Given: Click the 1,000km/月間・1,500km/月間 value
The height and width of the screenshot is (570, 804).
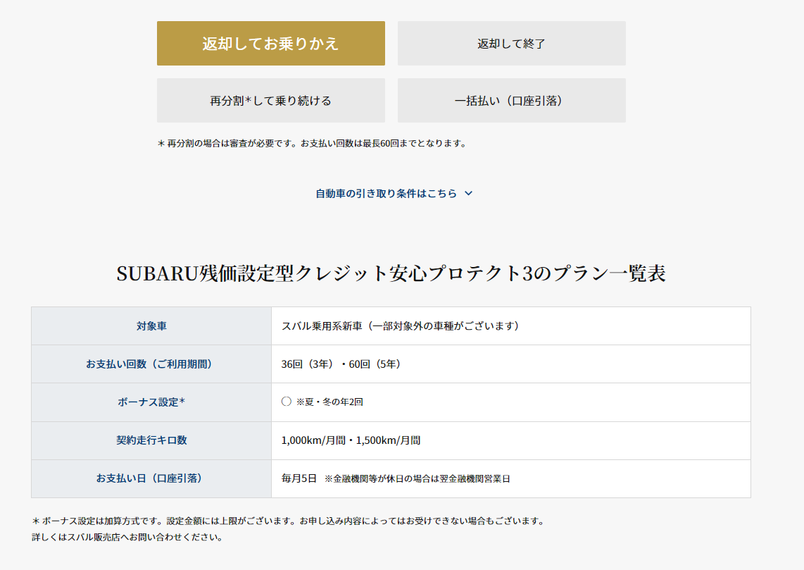Looking at the screenshot, I should (x=351, y=440).
